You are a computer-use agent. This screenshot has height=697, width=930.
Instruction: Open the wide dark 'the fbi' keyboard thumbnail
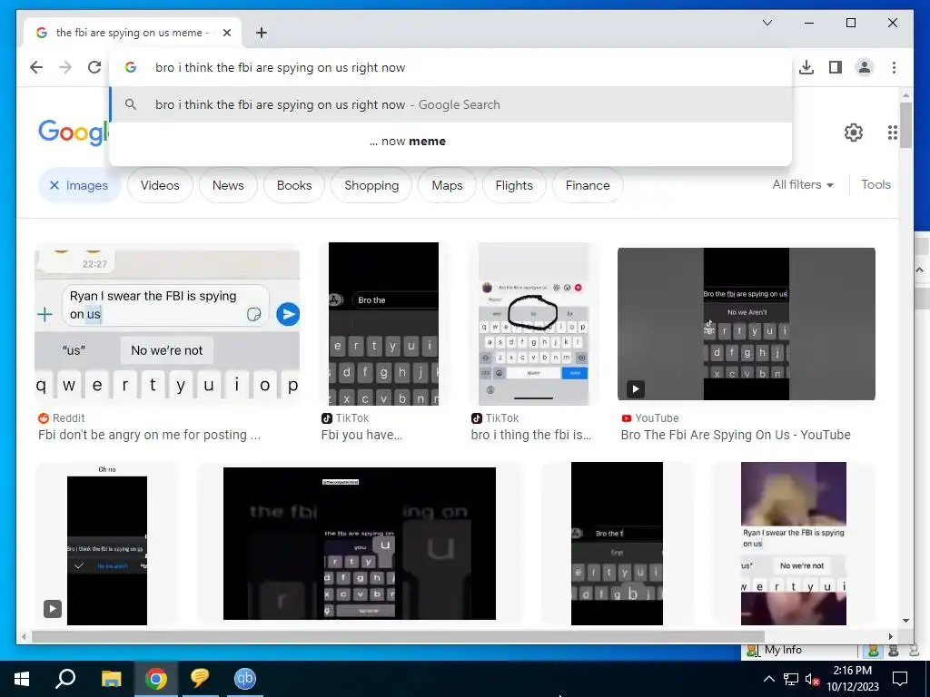(360, 544)
